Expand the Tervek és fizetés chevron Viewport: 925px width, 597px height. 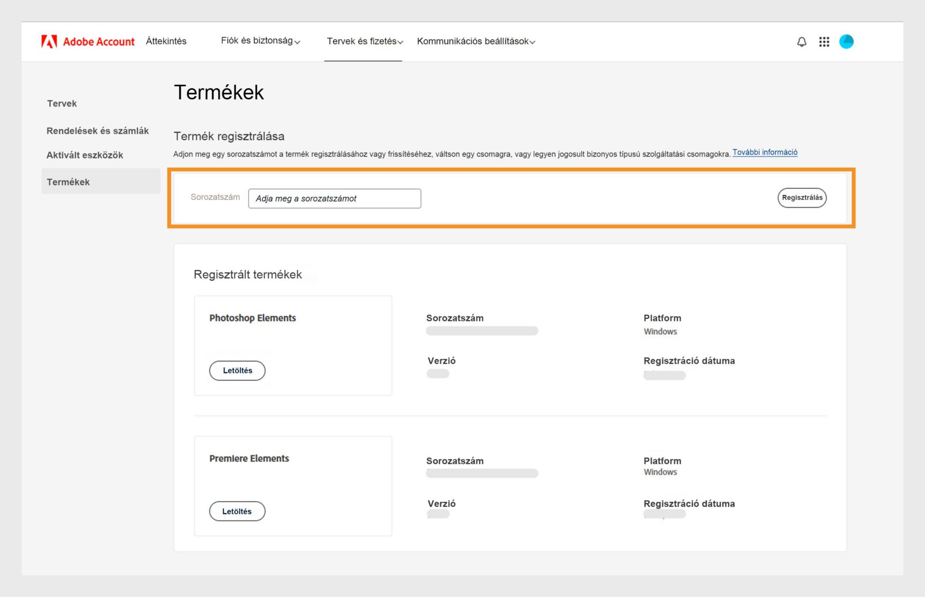pyautogui.click(x=400, y=43)
